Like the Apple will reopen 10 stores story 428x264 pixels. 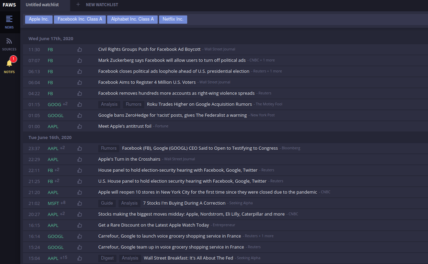pyautogui.click(x=80, y=192)
